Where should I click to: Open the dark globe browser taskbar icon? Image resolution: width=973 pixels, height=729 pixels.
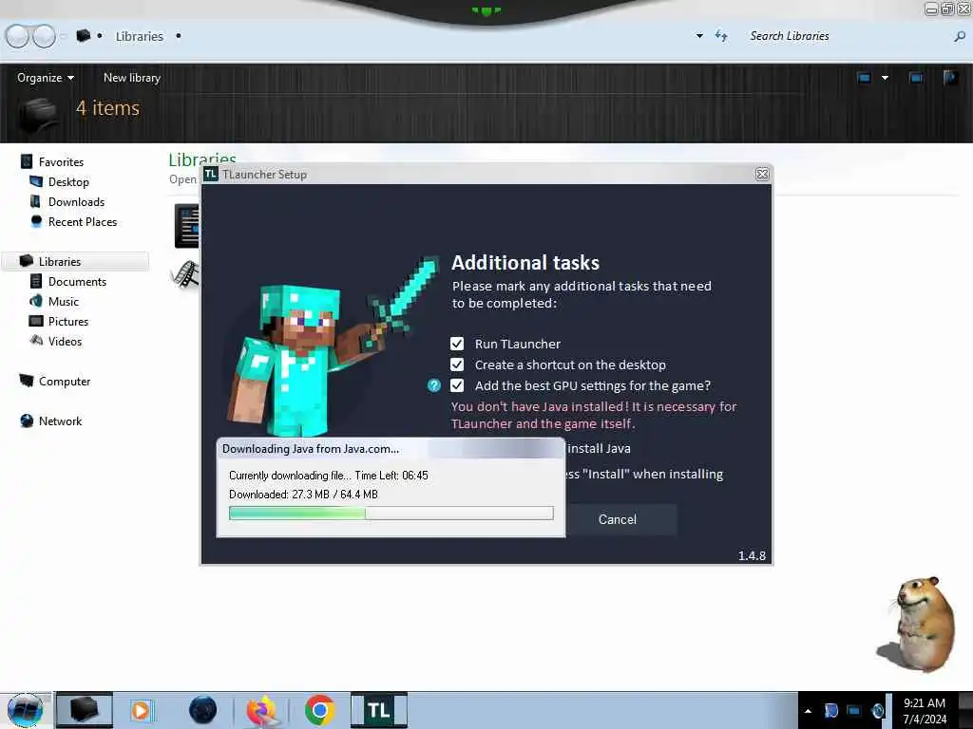pyautogui.click(x=203, y=710)
